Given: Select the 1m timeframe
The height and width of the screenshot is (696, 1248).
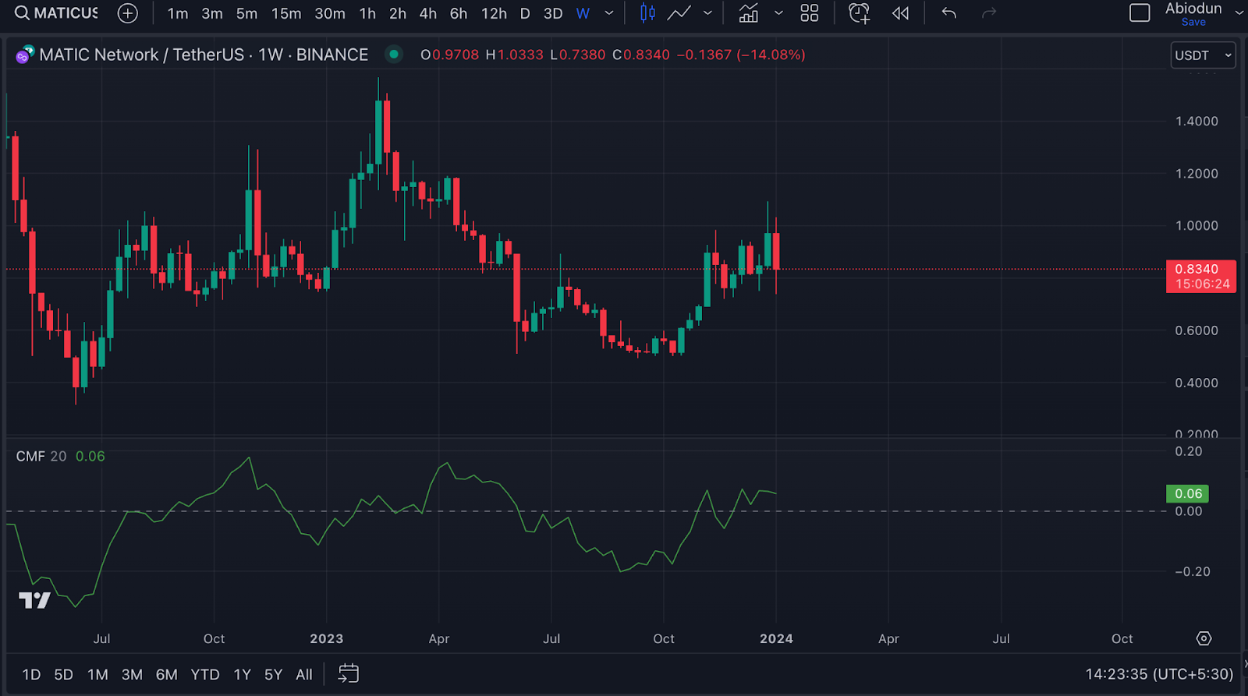Looking at the screenshot, I should (178, 13).
